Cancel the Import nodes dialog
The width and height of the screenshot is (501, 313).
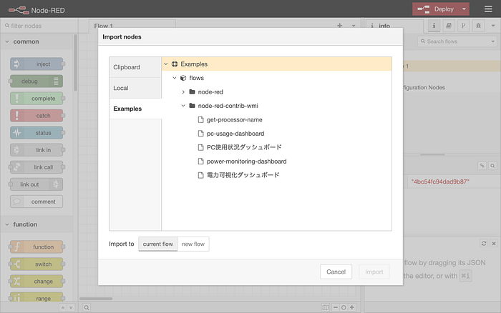(x=336, y=272)
